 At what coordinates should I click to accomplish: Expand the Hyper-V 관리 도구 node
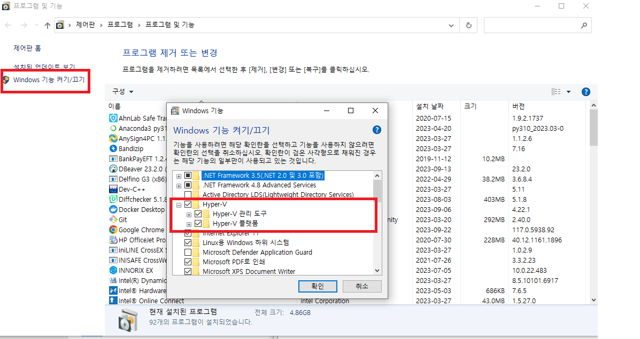pyautogui.click(x=189, y=214)
